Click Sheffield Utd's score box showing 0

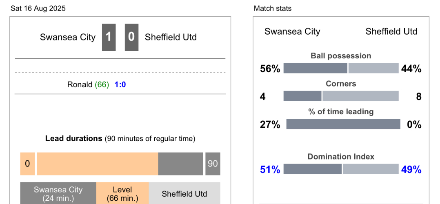[131, 37]
